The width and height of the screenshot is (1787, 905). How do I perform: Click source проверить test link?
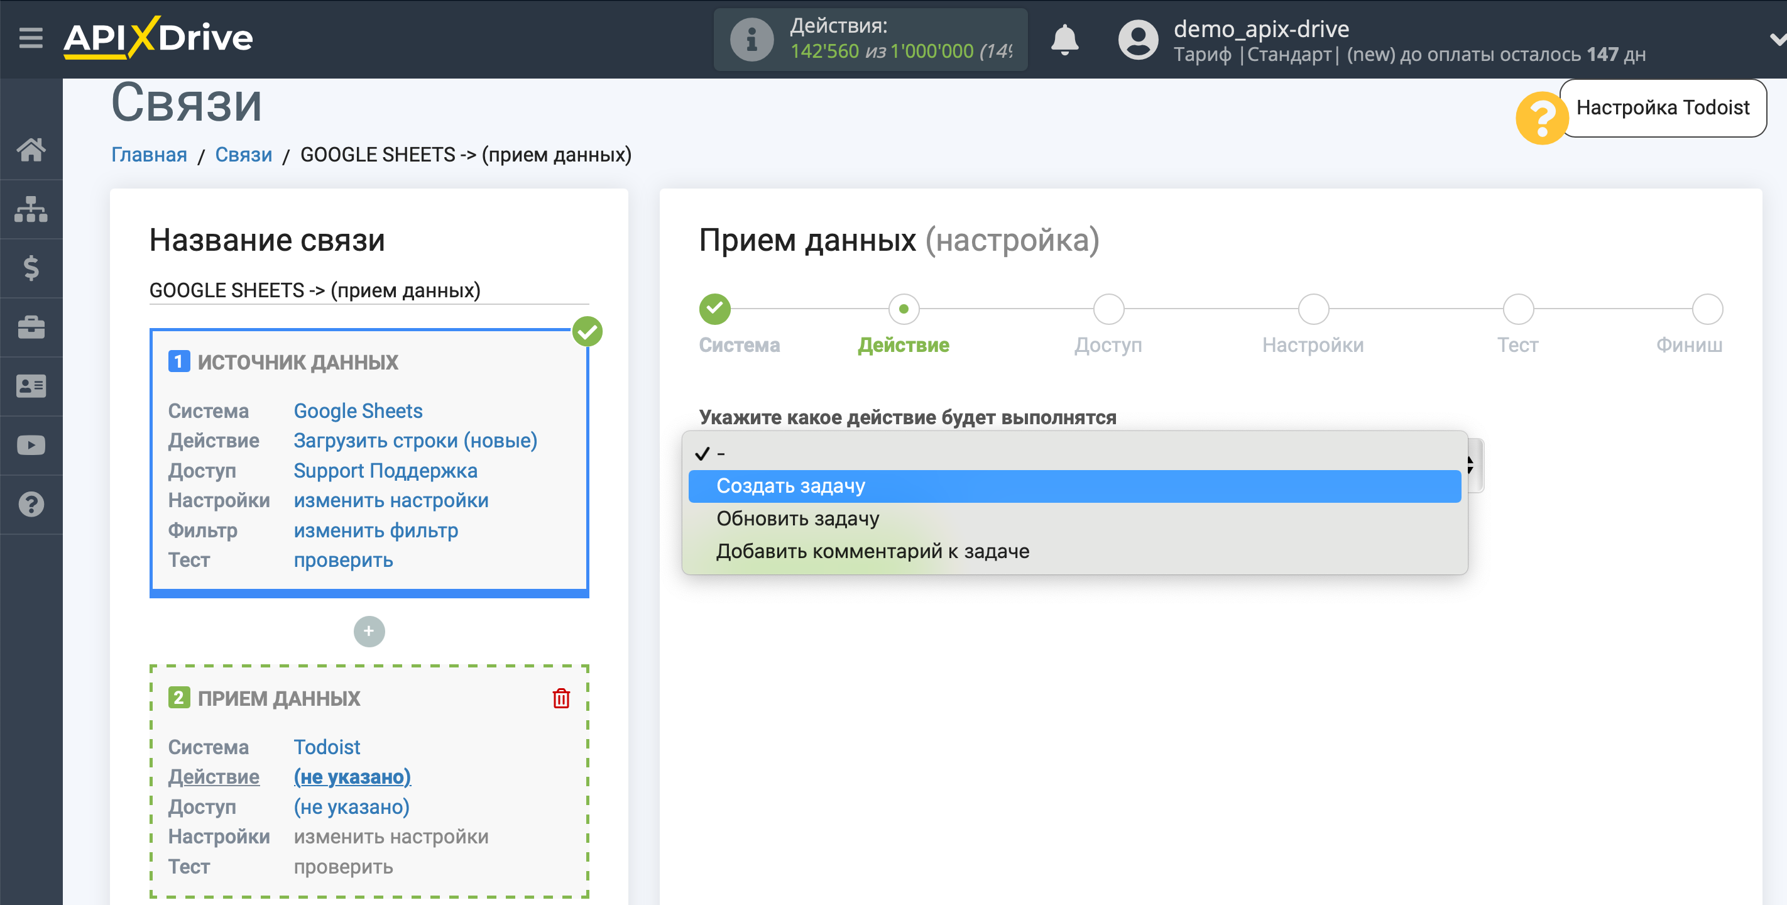pos(343,560)
